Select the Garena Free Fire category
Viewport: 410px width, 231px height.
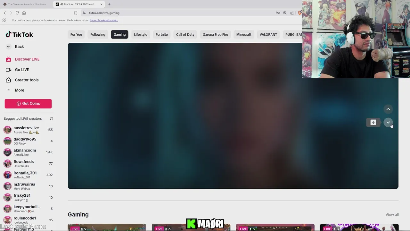[215, 34]
